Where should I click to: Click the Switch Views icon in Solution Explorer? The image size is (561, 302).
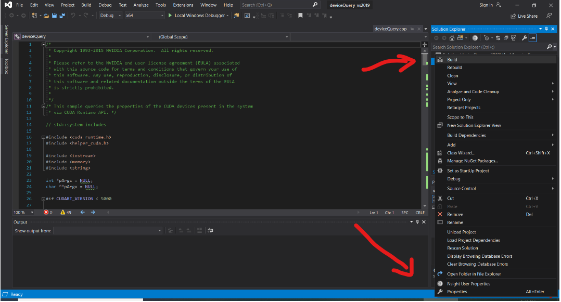(460, 38)
